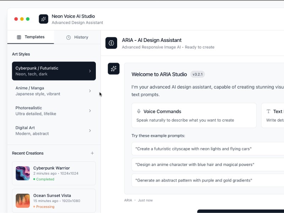The image size is (284, 213).
Task: Click the ARIA brain icon in the header
Action: coord(111,43)
